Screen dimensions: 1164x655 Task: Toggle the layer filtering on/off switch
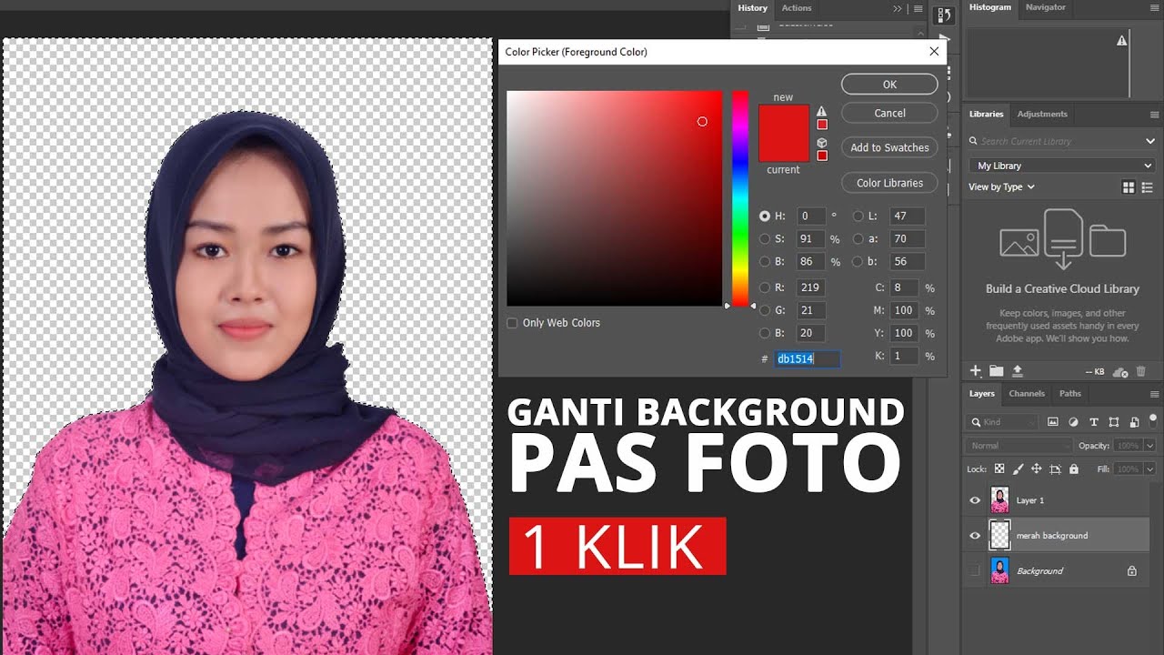(x=1153, y=420)
